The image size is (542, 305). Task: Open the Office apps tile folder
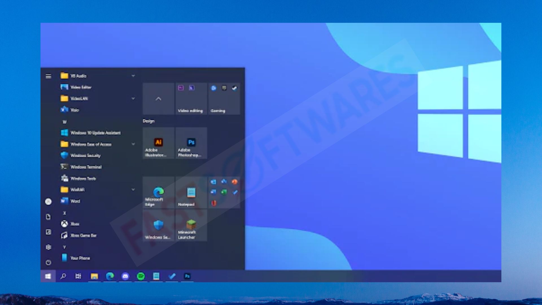224,193
